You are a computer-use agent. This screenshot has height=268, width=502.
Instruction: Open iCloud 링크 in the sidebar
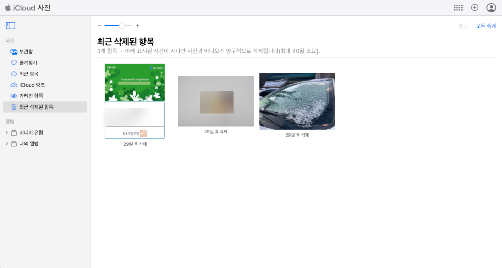point(45,85)
